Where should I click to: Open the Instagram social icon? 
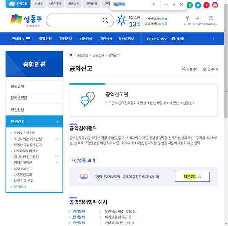point(215,5)
